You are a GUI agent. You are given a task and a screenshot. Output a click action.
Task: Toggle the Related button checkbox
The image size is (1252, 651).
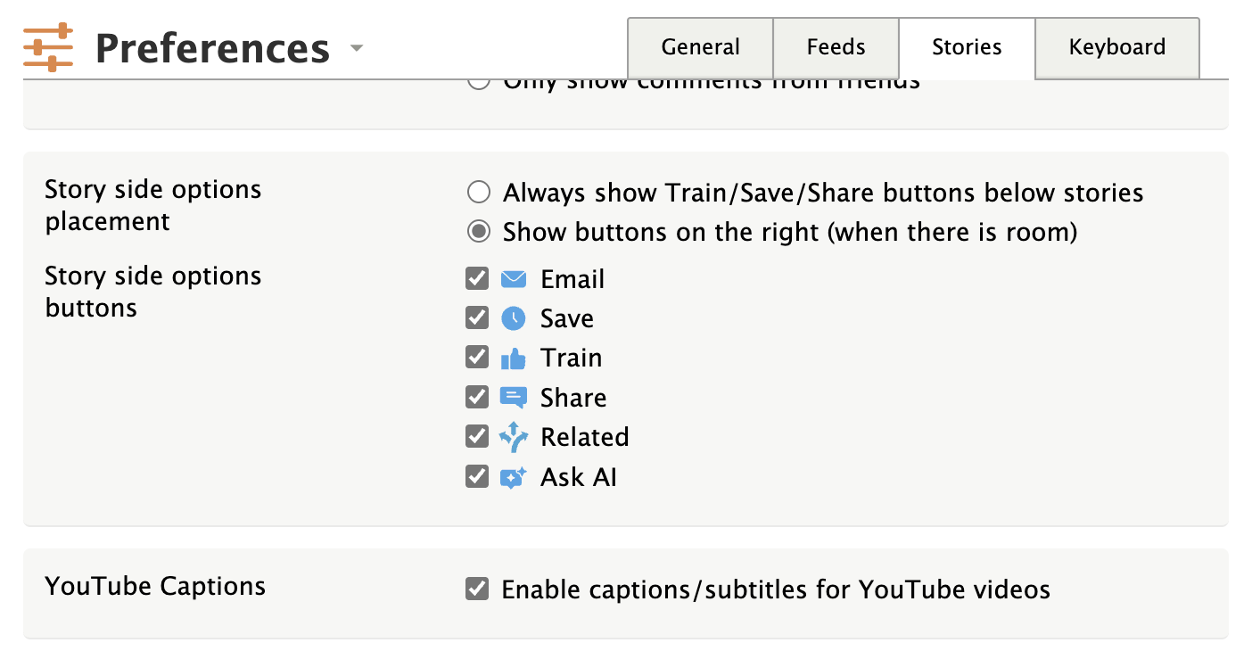[477, 437]
